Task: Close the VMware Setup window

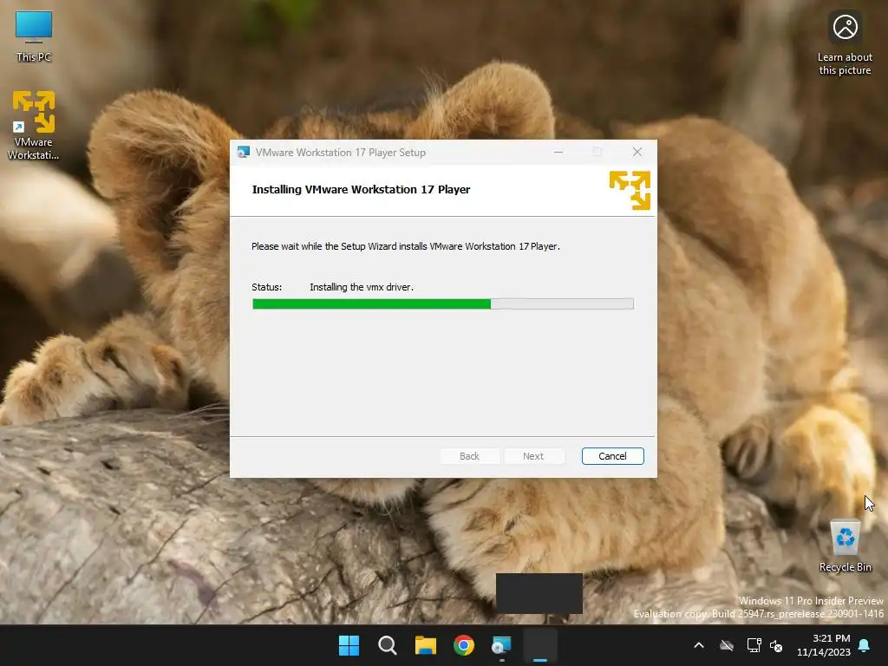Action: tap(637, 153)
